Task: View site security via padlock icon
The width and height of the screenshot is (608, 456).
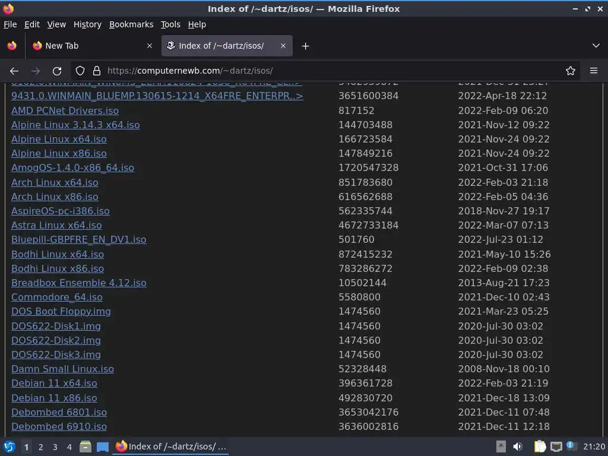Action: coord(97,71)
